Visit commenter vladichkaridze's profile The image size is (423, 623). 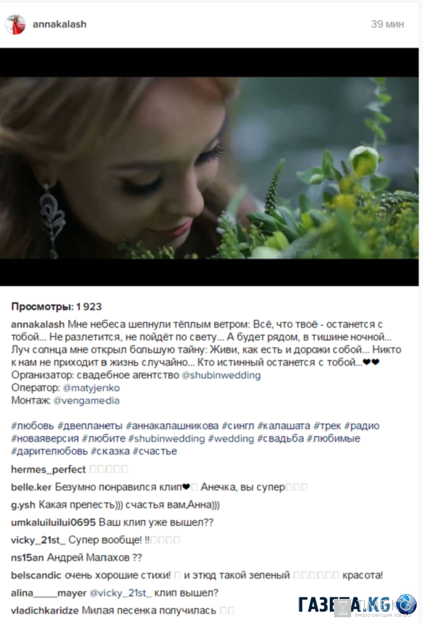pyautogui.click(x=45, y=611)
